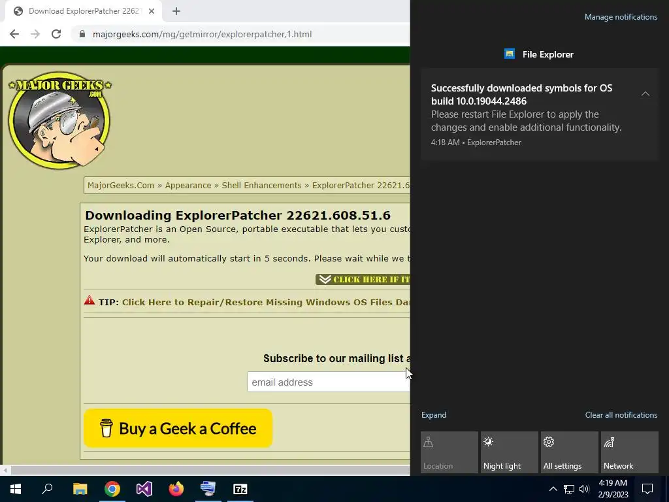Click the Chrome forward arrow

pos(35,34)
